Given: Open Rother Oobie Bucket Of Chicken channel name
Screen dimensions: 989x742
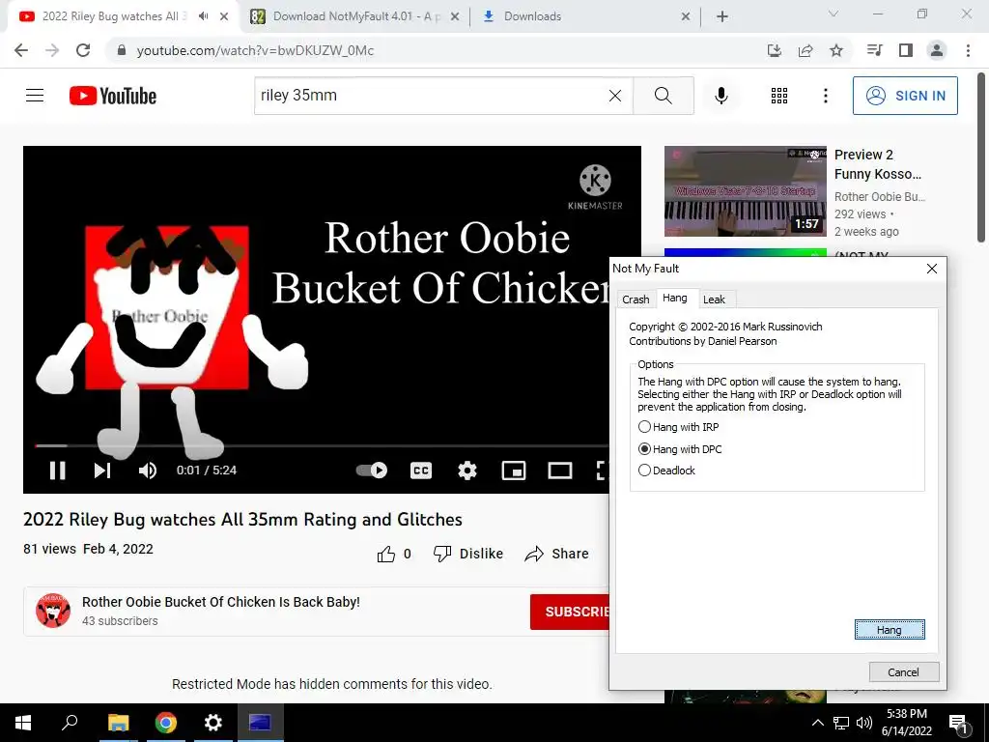Looking at the screenshot, I should (x=221, y=602).
